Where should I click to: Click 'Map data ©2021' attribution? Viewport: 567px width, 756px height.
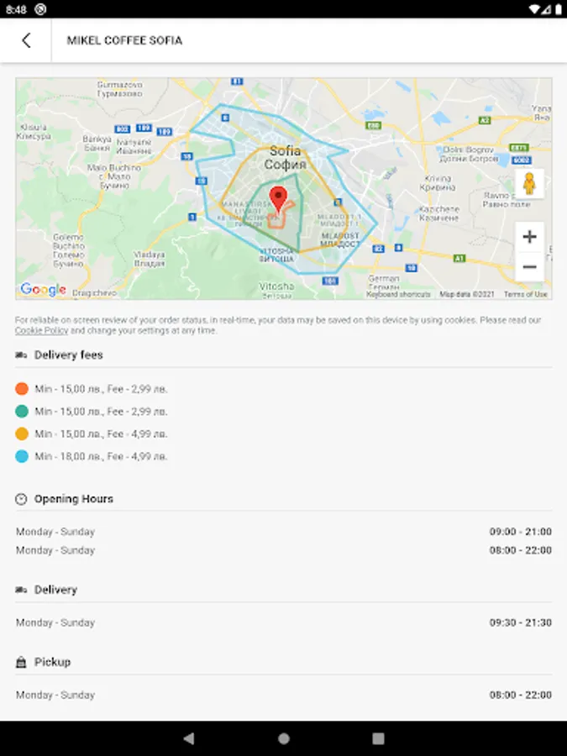tap(467, 294)
